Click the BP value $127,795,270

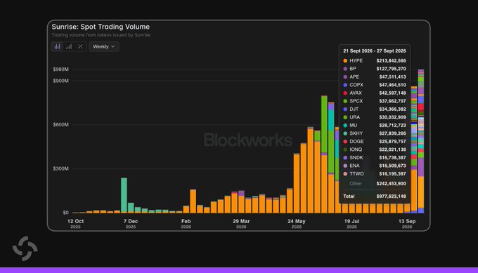pos(391,69)
